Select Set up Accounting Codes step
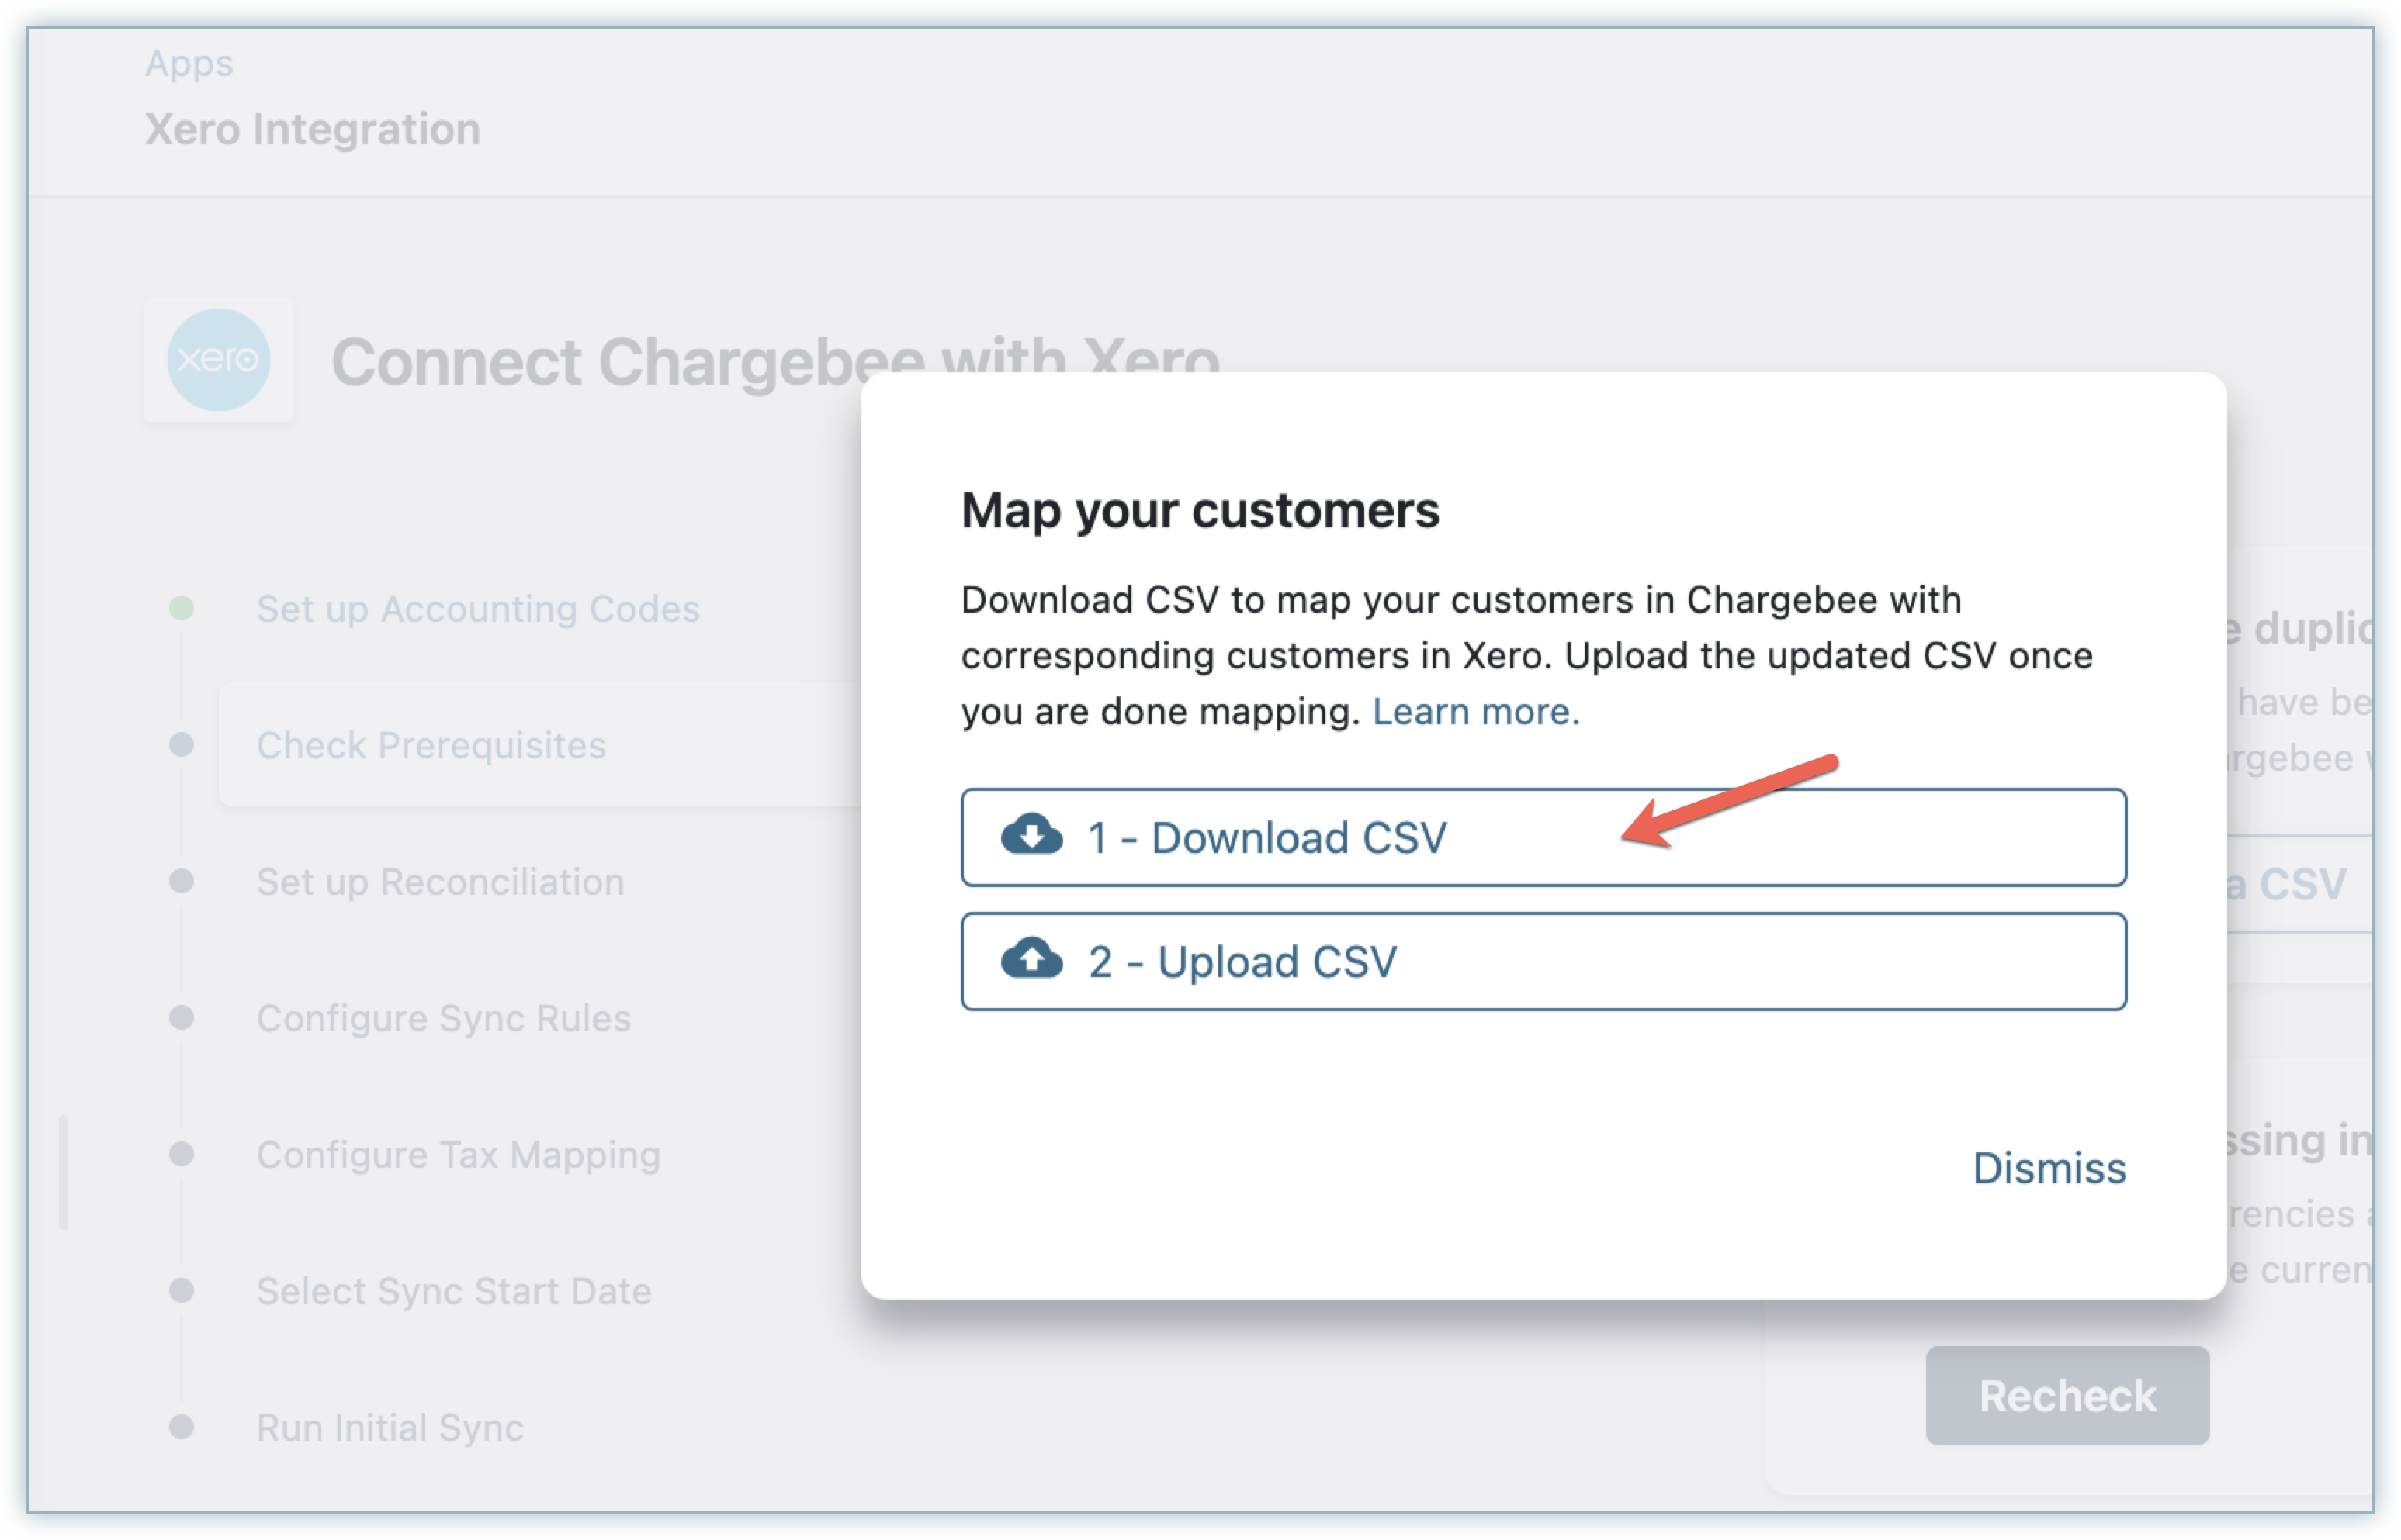 [477, 609]
